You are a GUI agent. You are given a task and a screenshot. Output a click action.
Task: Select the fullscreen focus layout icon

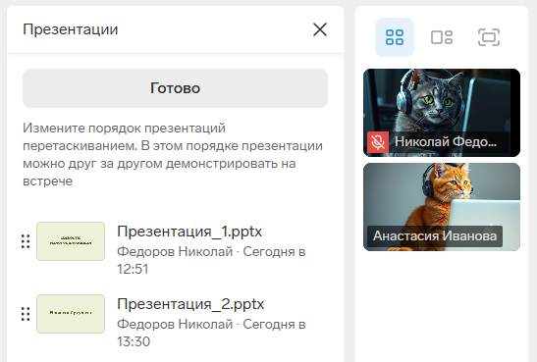click(489, 37)
